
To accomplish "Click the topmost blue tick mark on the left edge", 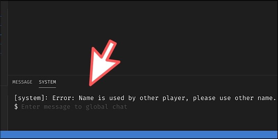I will pyautogui.click(x=1, y=16).
